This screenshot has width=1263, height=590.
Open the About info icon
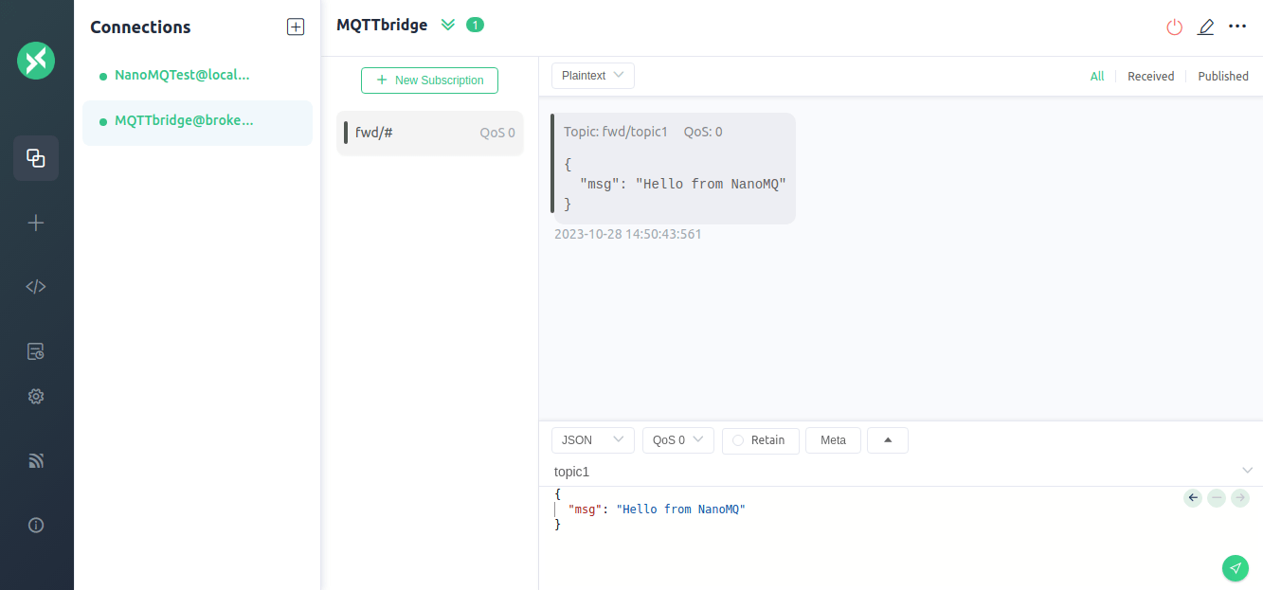[x=36, y=525]
